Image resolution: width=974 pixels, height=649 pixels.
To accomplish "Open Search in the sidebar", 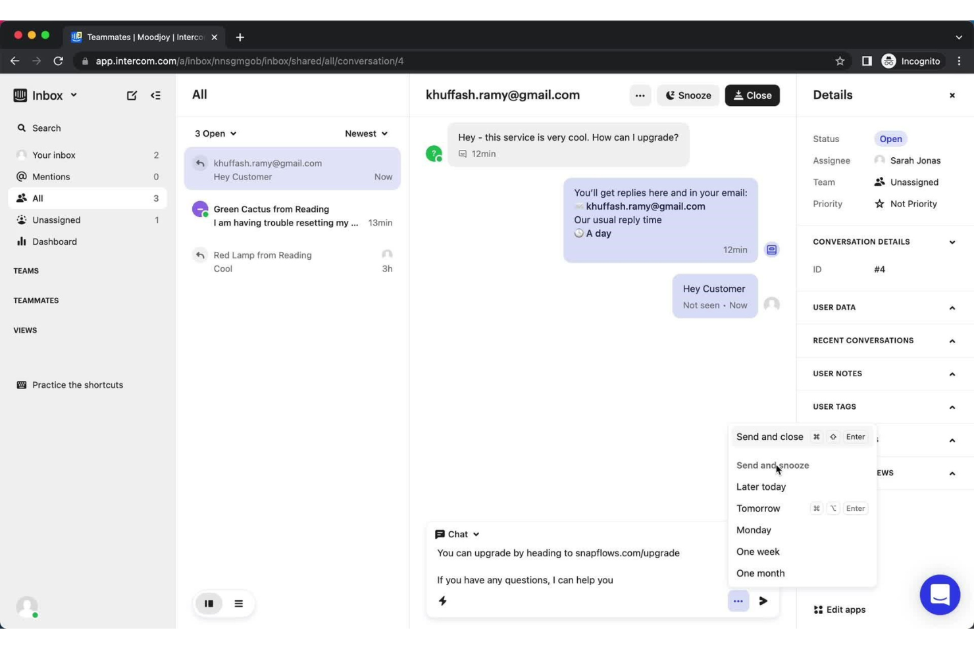I will click(x=45, y=128).
